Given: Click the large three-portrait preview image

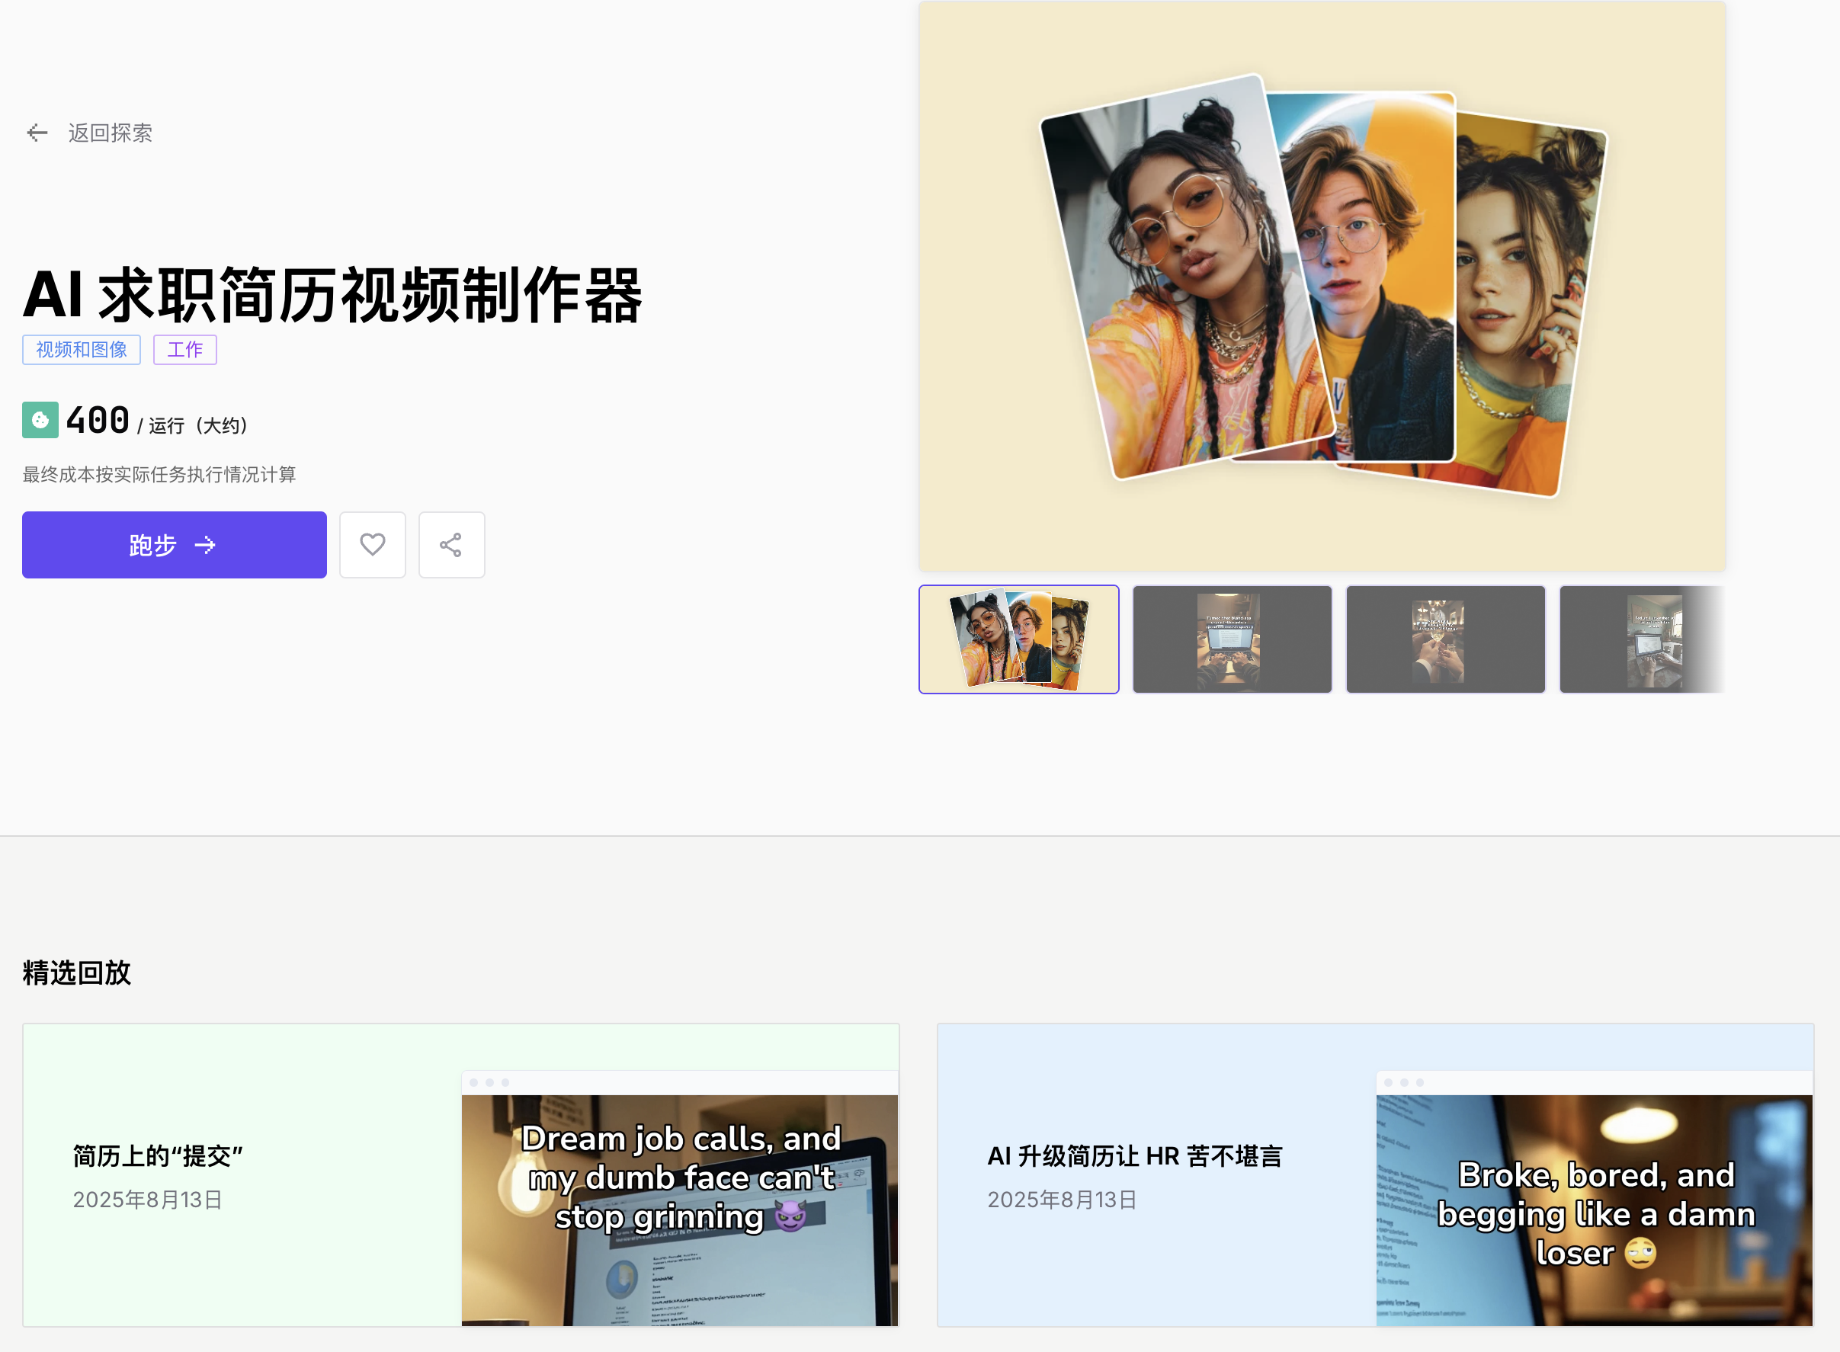Looking at the screenshot, I should (x=1321, y=287).
